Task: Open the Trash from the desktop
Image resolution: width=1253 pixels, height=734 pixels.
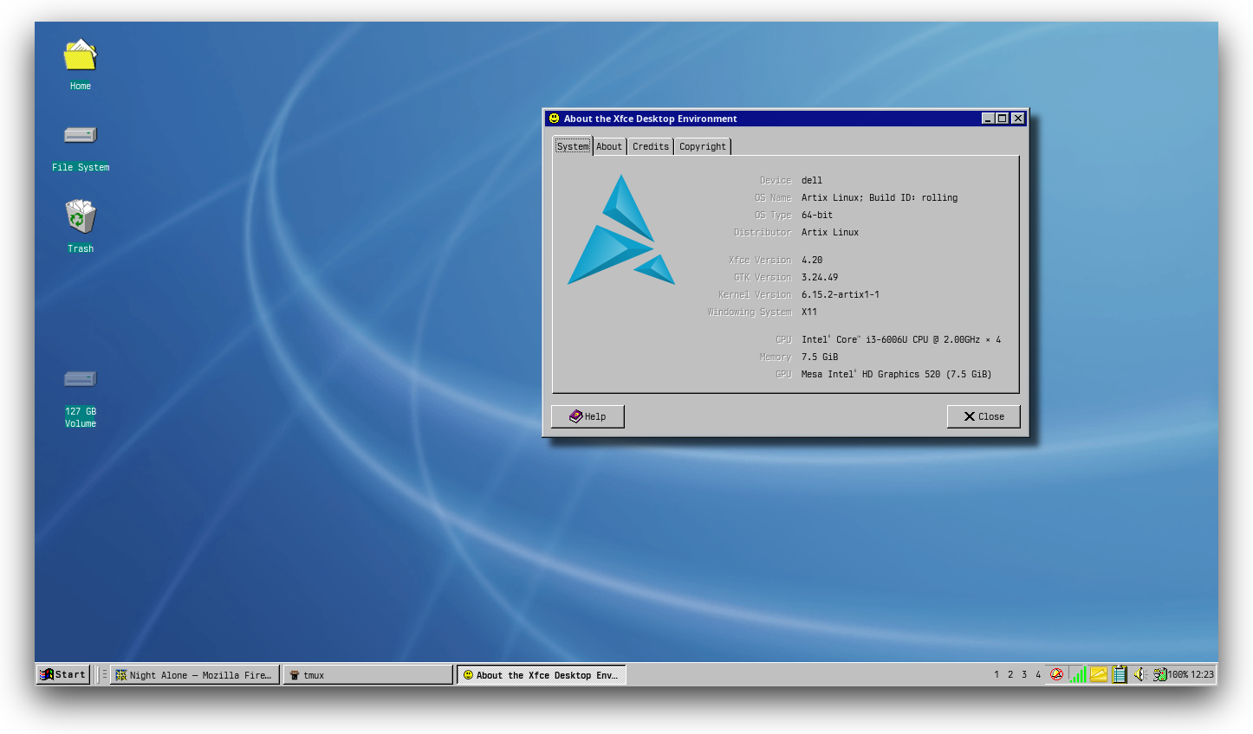Action: pos(80,216)
